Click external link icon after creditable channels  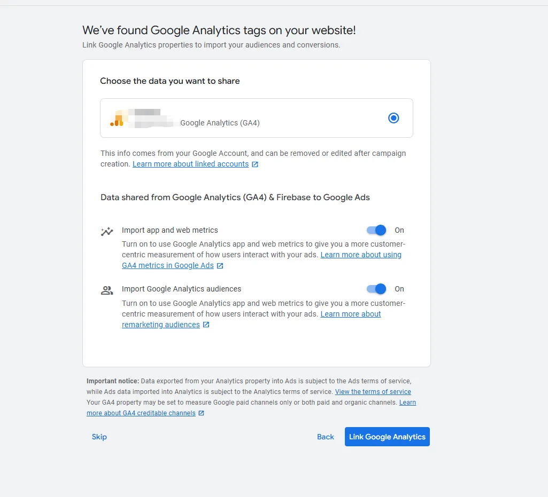coord(202,413)
